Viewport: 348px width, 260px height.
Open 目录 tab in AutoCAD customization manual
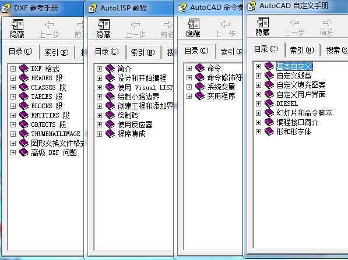pos(266,49)
